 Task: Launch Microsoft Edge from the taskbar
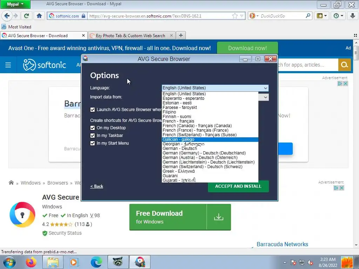click(96, 262)
